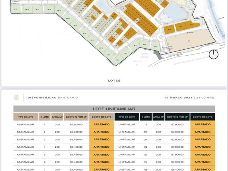Click the Santuario tree logo beside Disponibilidad
Viewport: 228px width, 171px height.
(x=16, y=97)
